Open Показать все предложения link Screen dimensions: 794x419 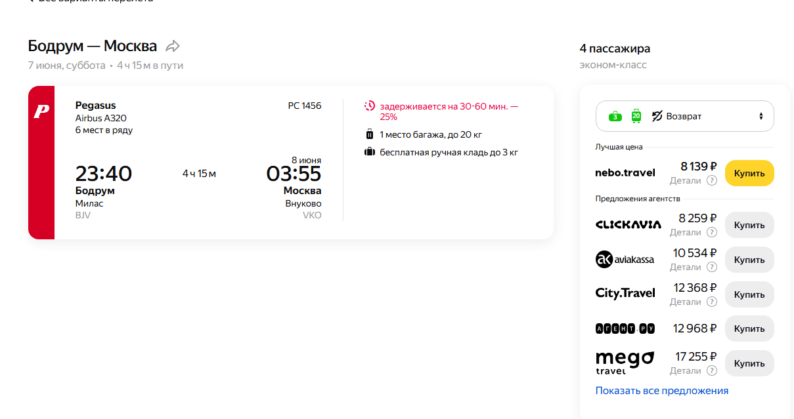click(x=662, y=391)
